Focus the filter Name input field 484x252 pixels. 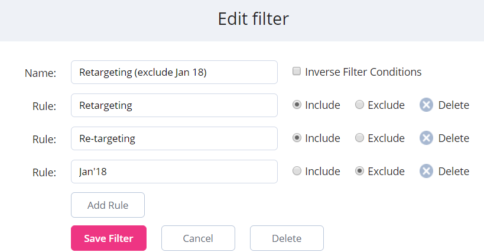174,72
